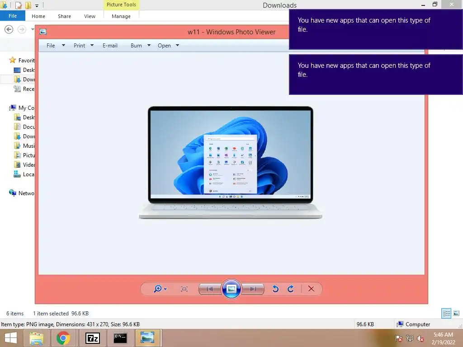Click the Picture Tools contextual tab
The height and width of the screenshot is (347, 463).
coord(121,5)
